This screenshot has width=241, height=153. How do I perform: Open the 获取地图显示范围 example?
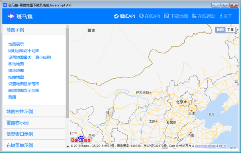click(24, 90)
